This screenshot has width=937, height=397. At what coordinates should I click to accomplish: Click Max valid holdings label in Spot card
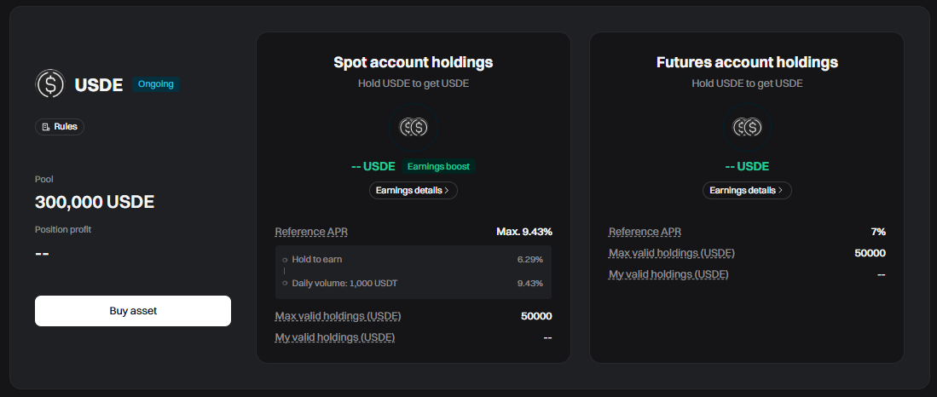[338, 316]
